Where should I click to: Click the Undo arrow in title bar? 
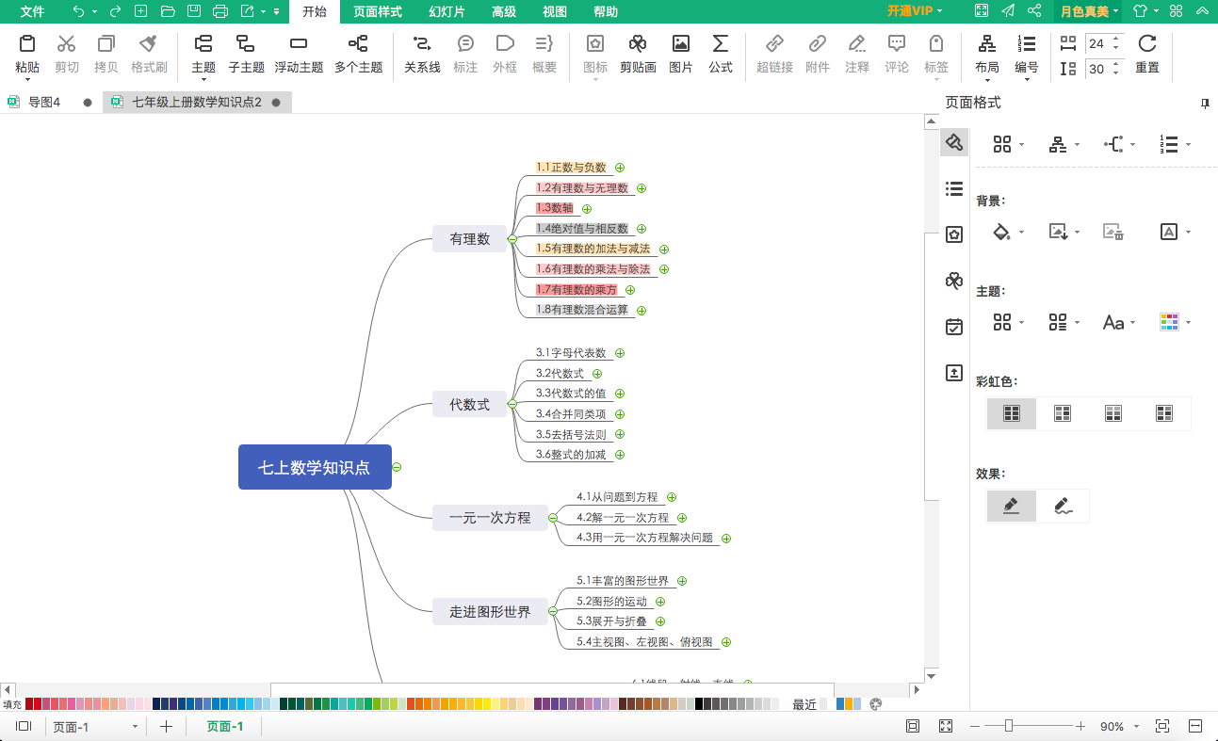point(79,11)
